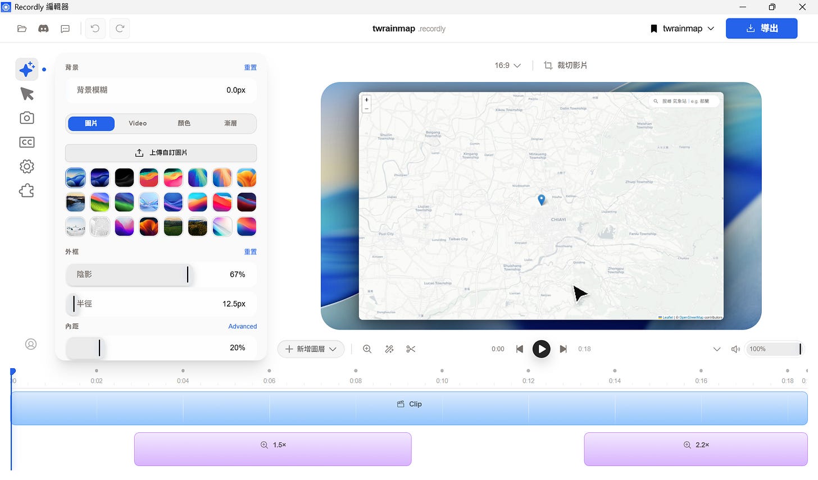Click the 0:10 timeline marker

click(442, 381)
